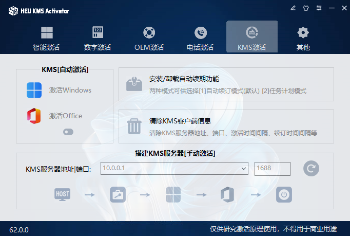This screenshot has width=350, height=236.
Task: Click the gray Office logo step icon
Action: 227,195
